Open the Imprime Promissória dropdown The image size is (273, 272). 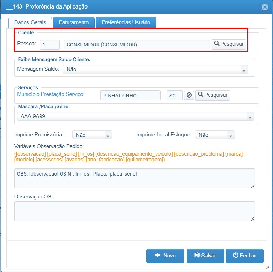(x=92, y=135)
